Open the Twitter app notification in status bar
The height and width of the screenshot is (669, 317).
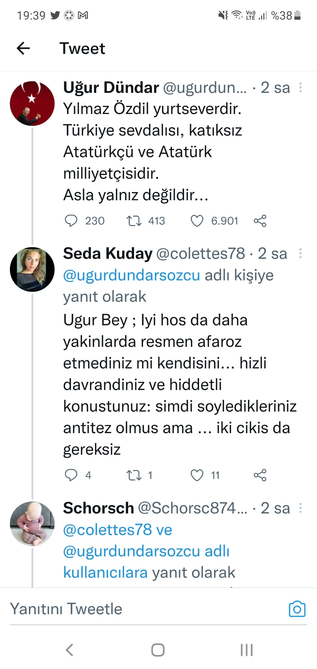click(56, 15)
